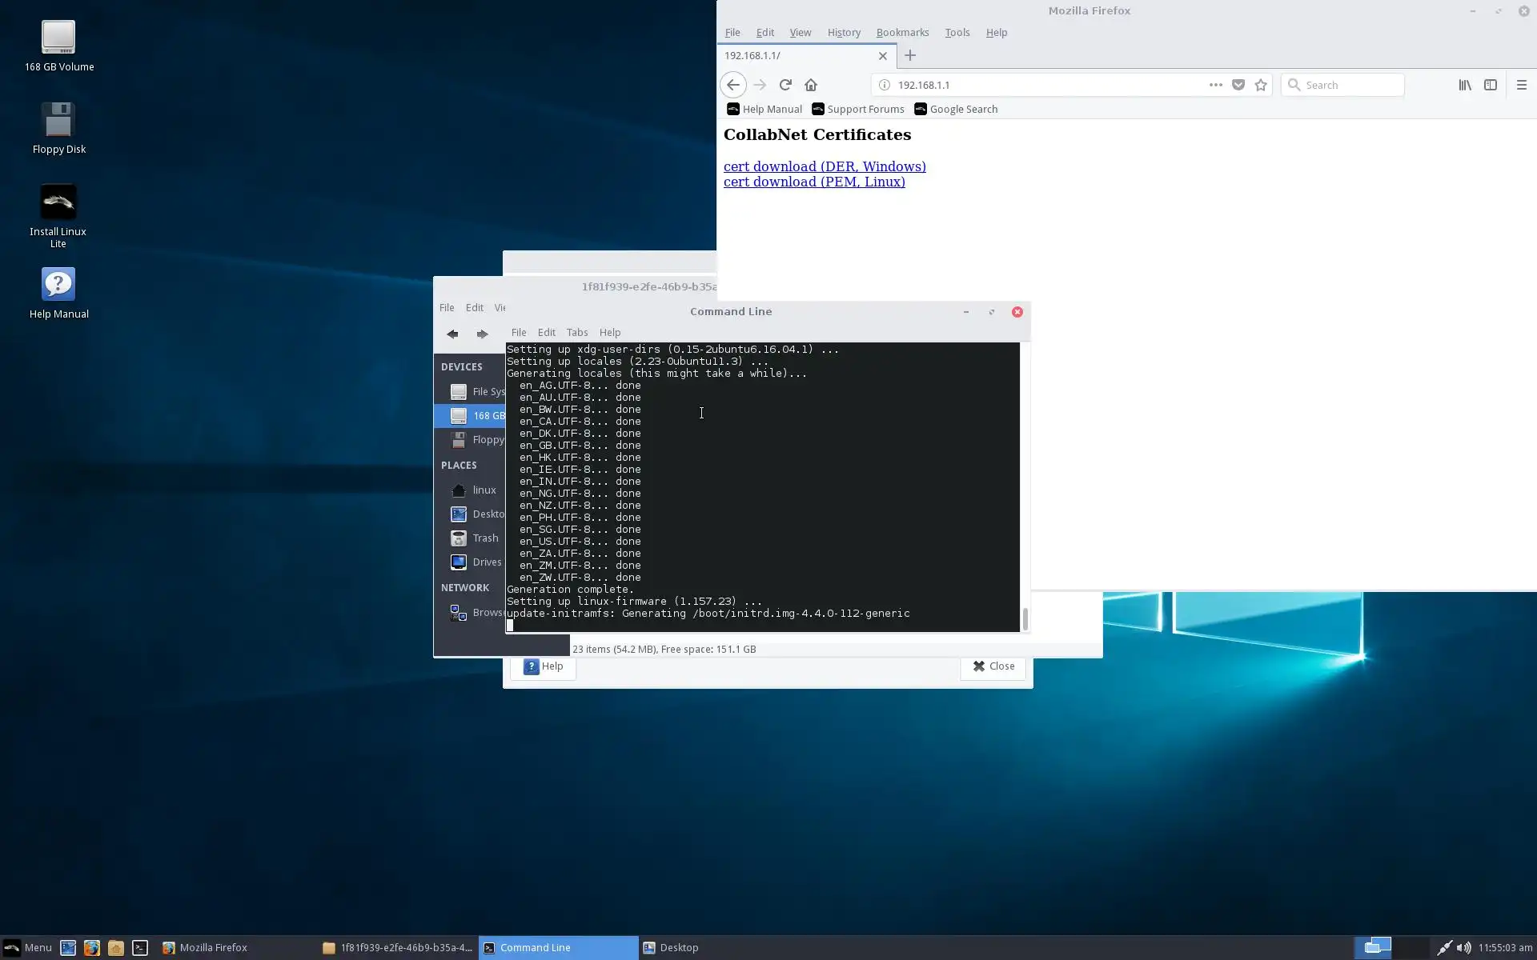This screenshot has width=1537, height=960.
Task: Save to Pocket icon in address bar
Action: [x=1238, y=85]
